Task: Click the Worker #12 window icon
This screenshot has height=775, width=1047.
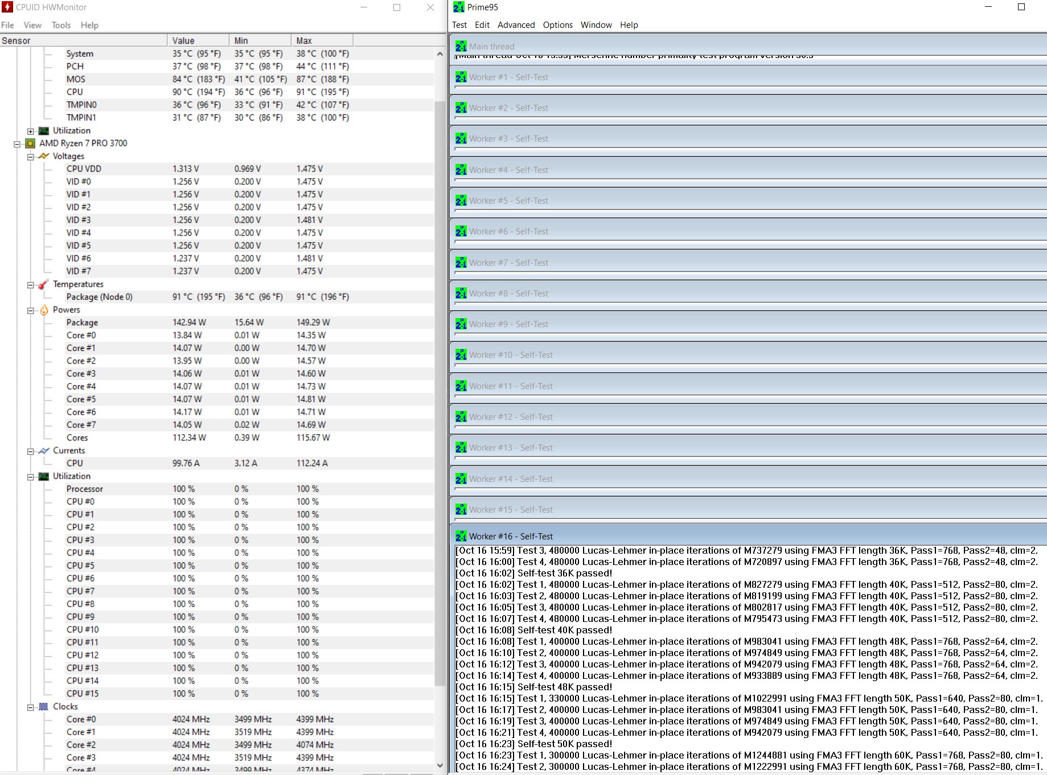Action: (461, 417)
